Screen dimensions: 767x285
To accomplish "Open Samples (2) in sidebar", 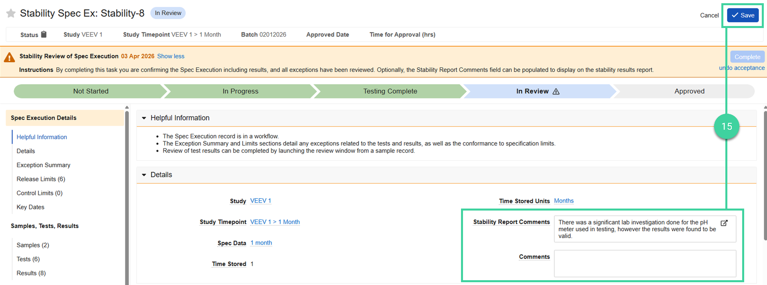I will pos(32,245).
